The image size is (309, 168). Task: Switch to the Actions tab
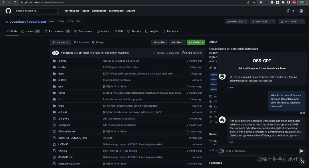point(103,31)
